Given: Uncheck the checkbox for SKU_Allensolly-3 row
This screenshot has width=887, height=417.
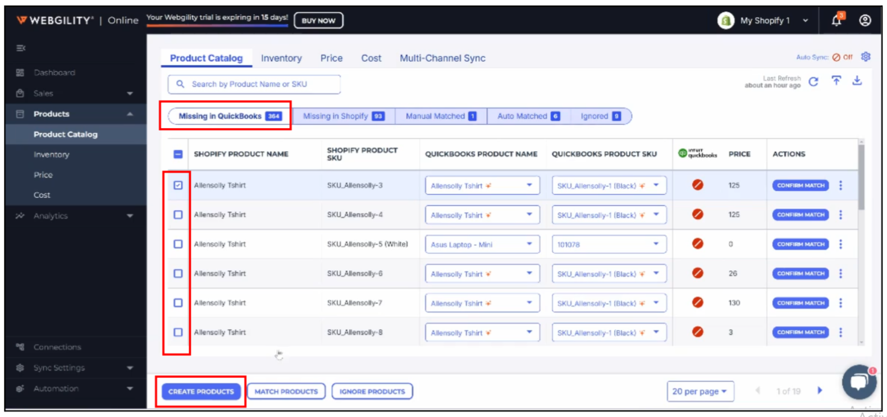Looking at the screenshot, I should pos(178,185).
